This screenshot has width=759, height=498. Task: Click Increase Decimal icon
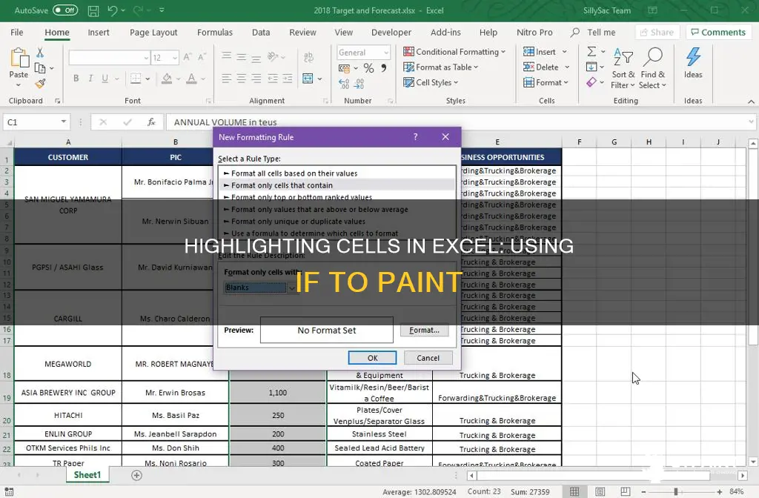pos(344,84)
